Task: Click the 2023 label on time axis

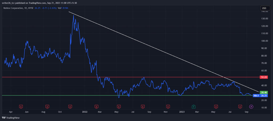Action: [x=182, y=112]
